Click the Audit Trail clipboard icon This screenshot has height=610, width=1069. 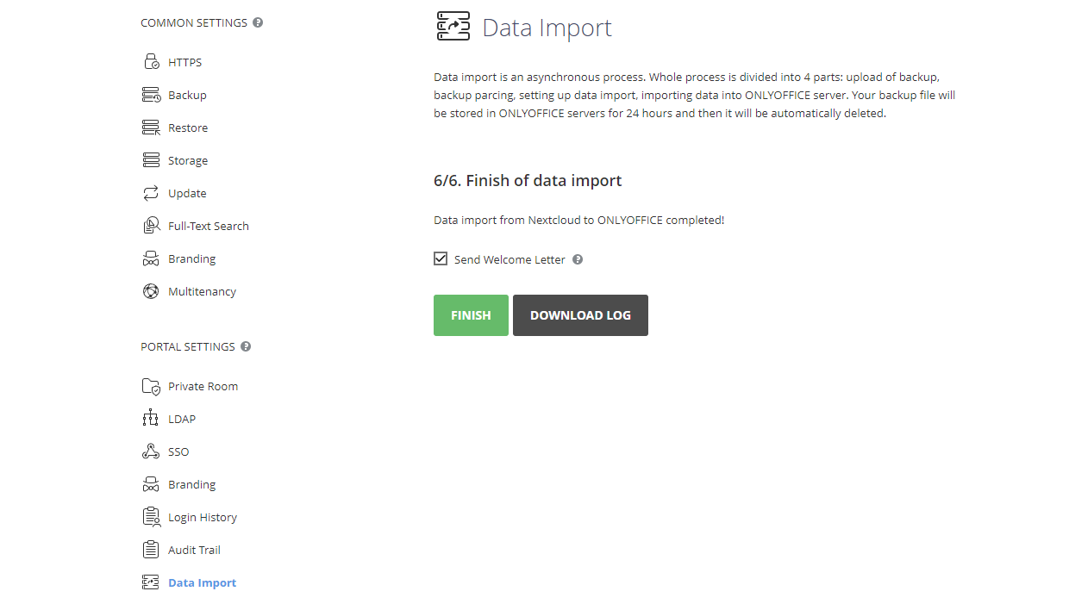(151, 549)
